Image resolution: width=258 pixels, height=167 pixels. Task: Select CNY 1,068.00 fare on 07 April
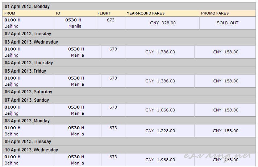160,110
